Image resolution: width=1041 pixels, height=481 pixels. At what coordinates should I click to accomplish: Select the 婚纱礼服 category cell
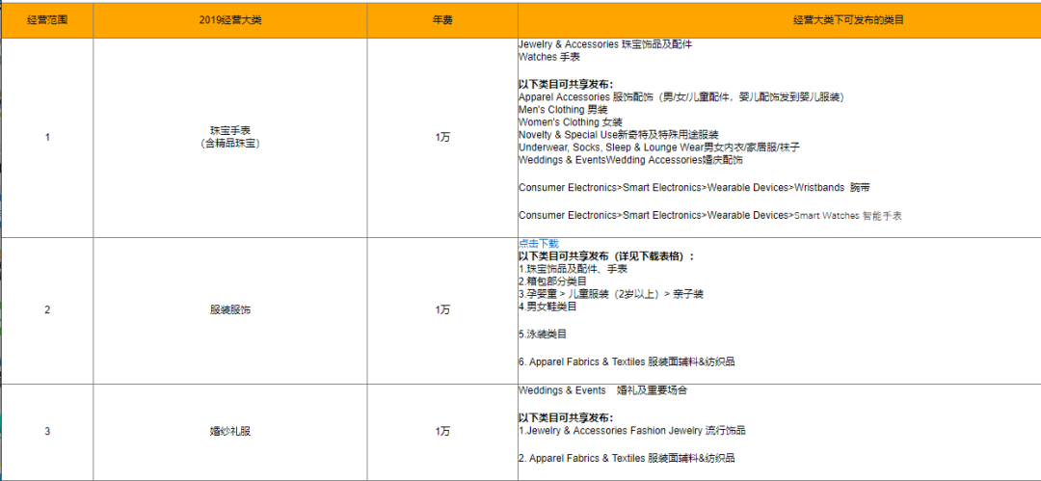(x=229, y=431)
